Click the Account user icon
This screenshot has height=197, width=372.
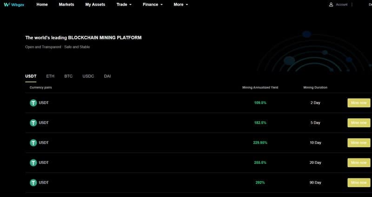point(331,5)
